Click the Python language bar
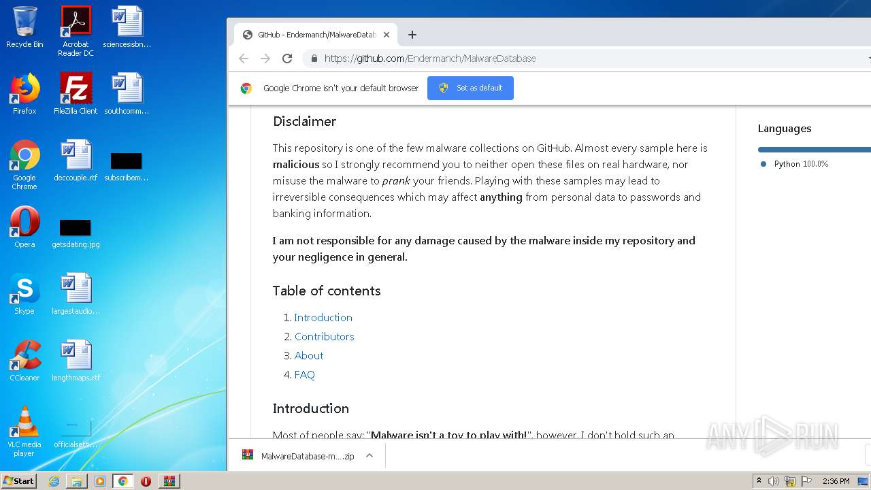 coord(814,150)
